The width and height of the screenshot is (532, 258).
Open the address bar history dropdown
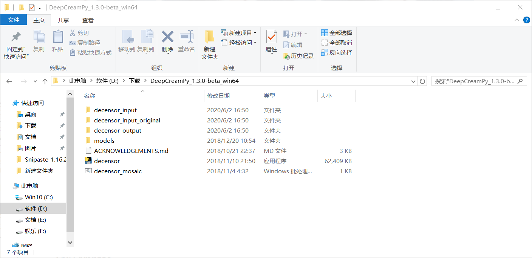[x=413, y=81]
